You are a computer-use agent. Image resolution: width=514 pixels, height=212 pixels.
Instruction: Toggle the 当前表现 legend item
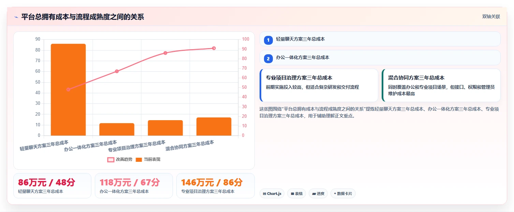coord(148,159)
